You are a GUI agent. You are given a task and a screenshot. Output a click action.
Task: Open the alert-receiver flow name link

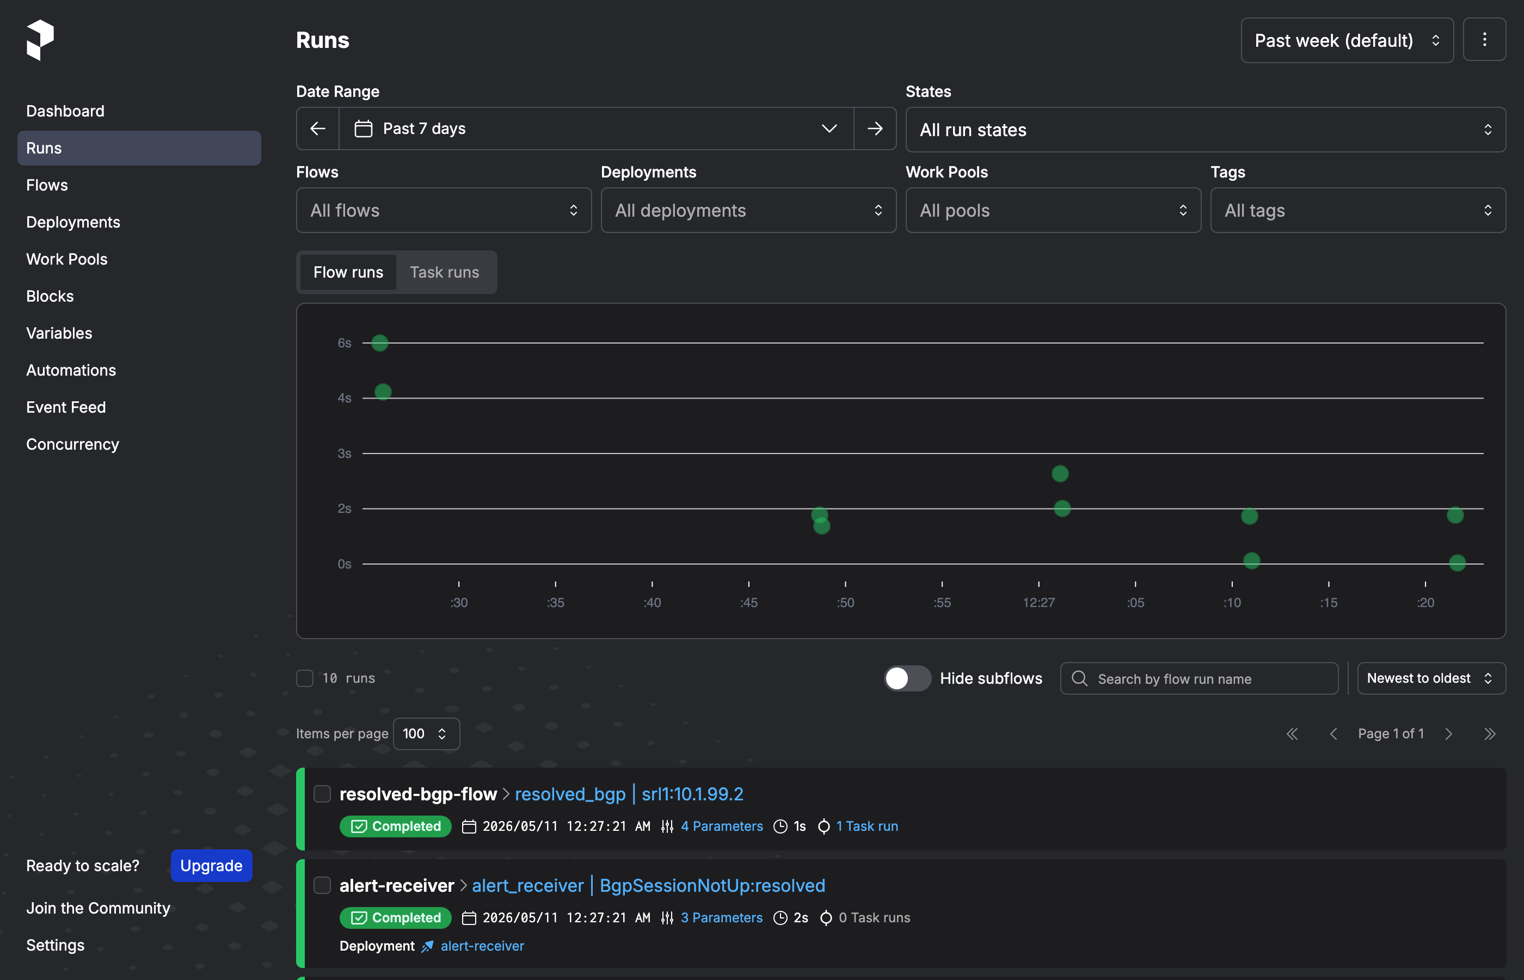[397, 885]
